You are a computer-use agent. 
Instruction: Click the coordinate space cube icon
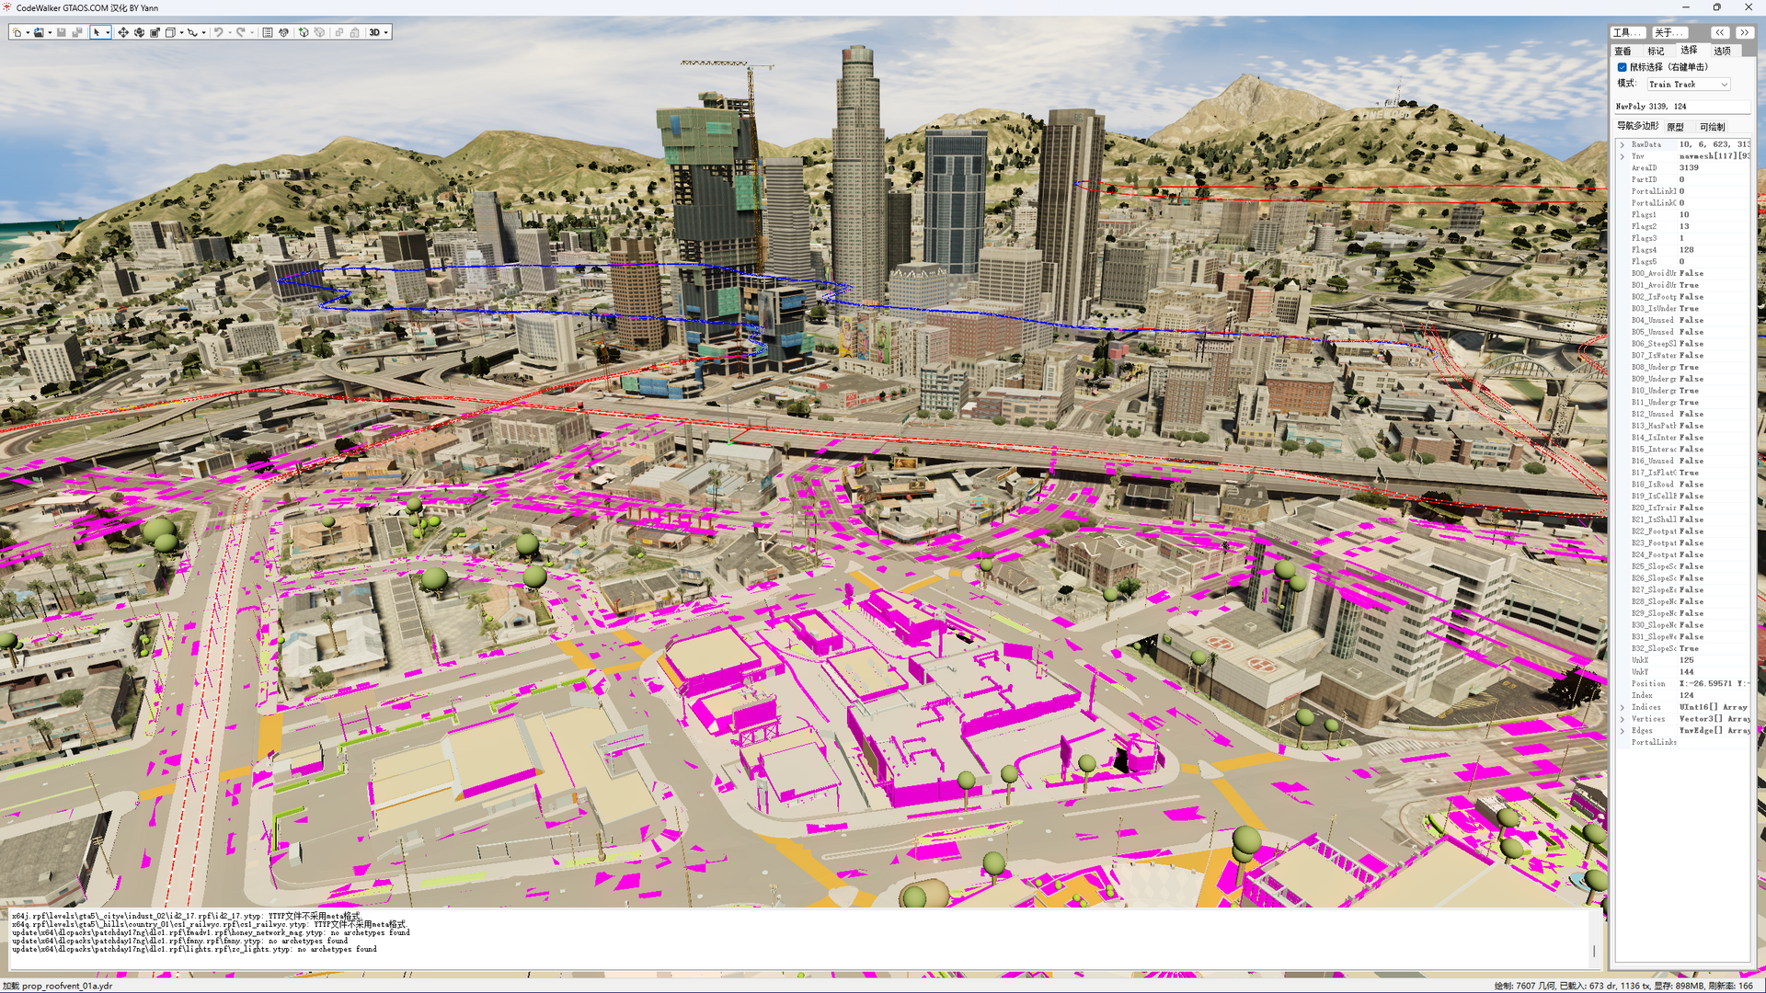[x=170, y=32]
